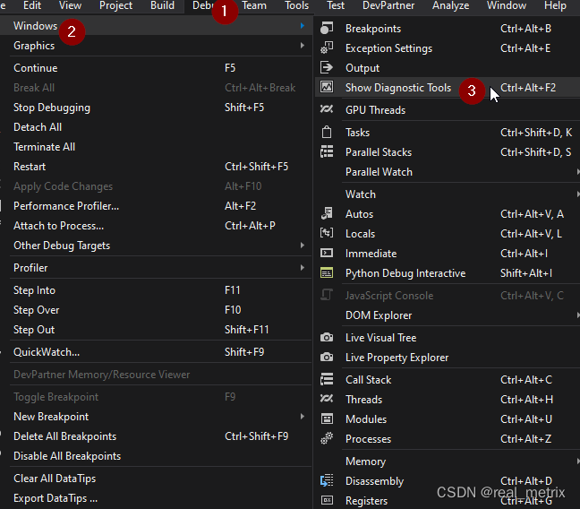Open the DevPartner menu
Image resolution: width=580 pixels, height=509 pixels.
click(x=388, y=5)
